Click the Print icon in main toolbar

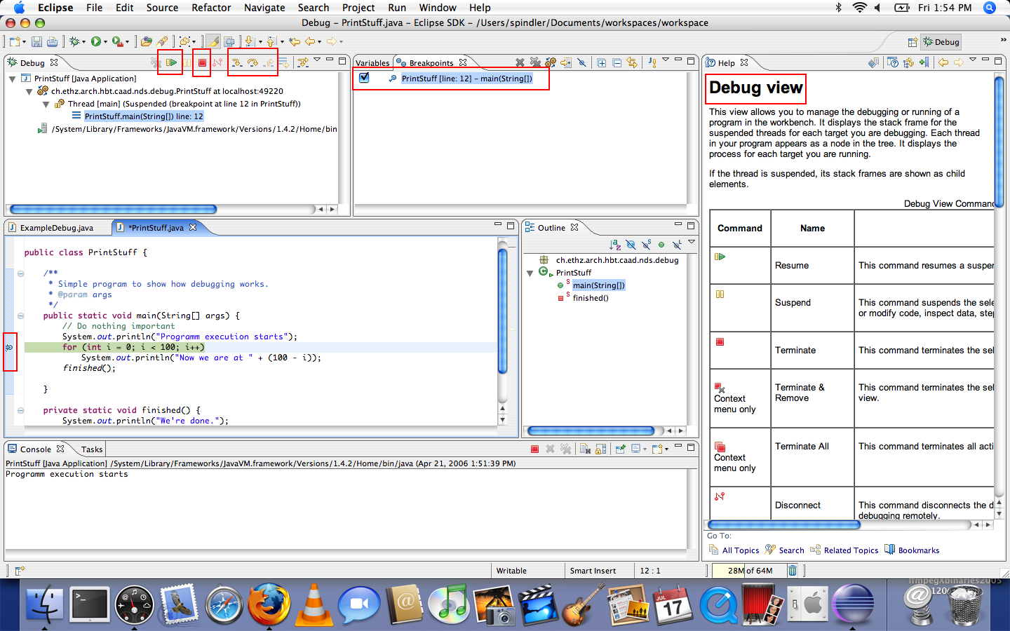(52, 42)
